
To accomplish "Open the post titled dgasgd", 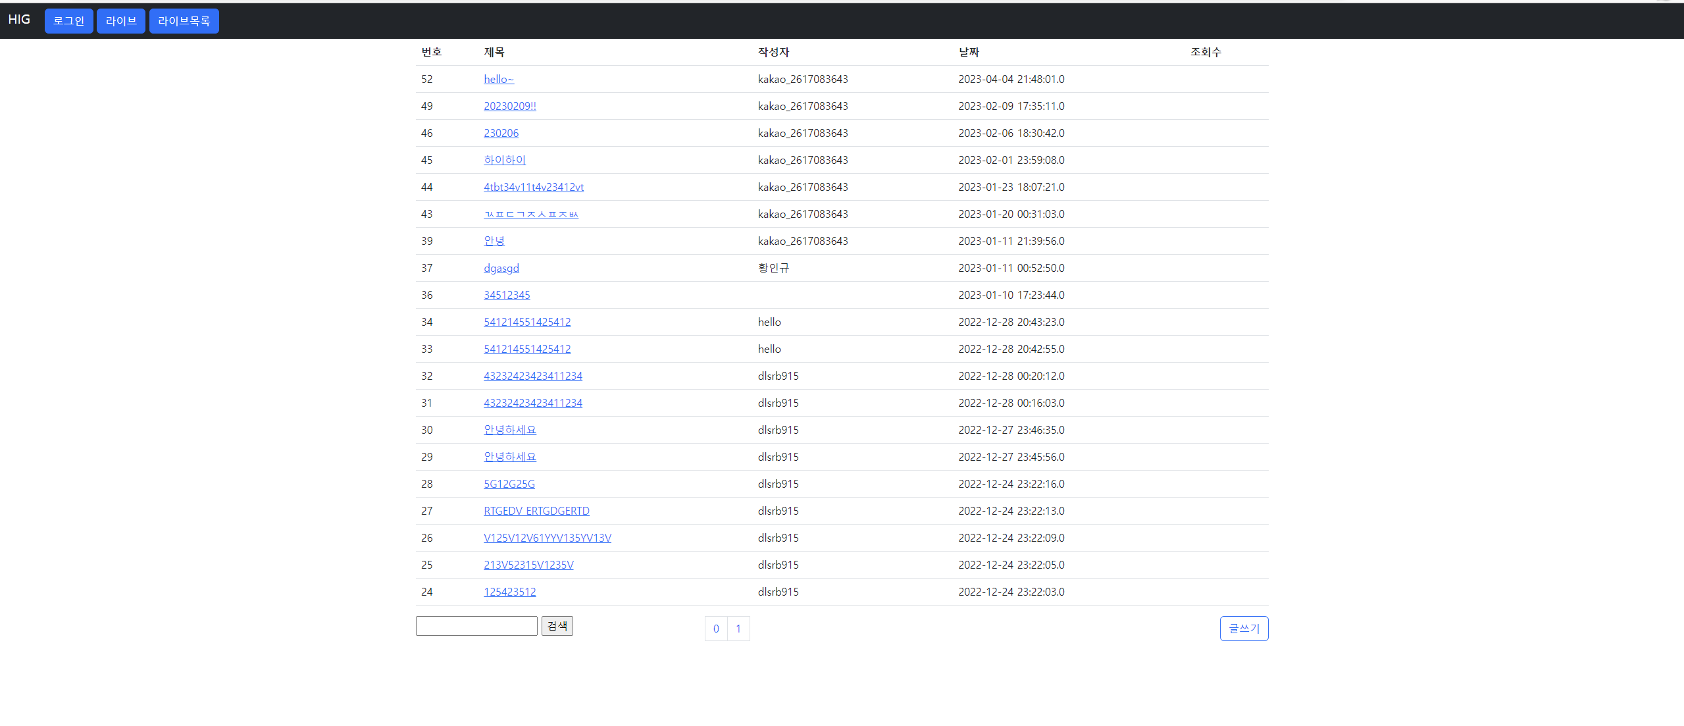I will coord(501,268).
